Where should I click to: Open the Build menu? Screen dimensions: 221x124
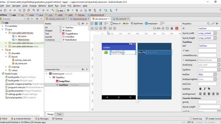50,6
